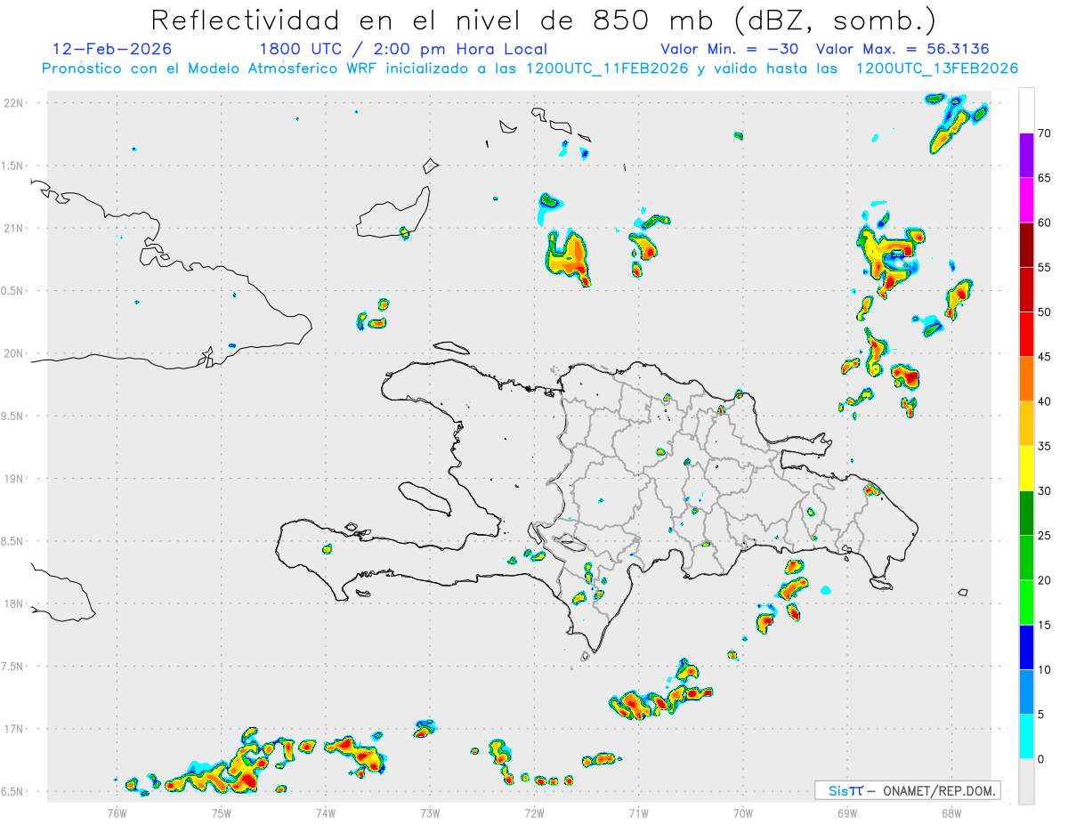
Task: Click the colorbar label "70"
Action: (1044, 133)
